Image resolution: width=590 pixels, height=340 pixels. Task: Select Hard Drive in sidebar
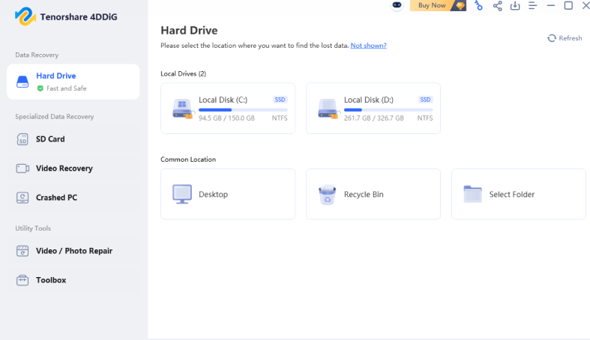(73, 82)
